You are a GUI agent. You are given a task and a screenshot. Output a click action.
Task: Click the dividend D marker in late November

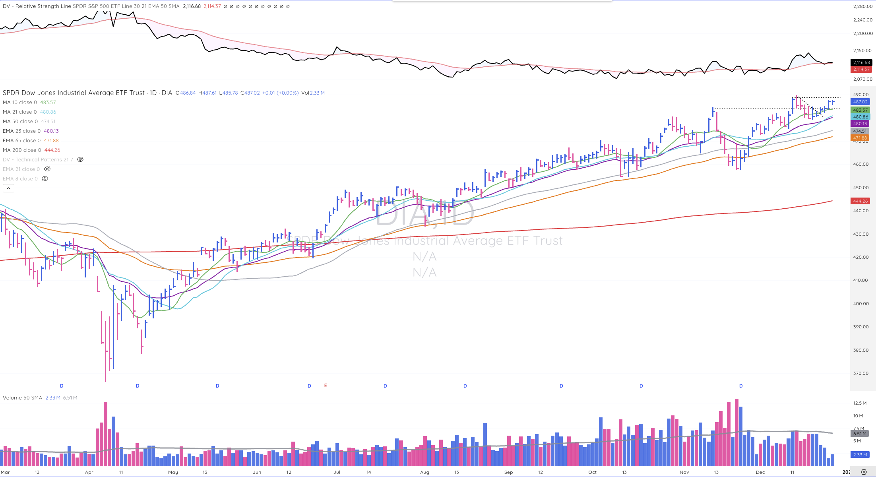pos(741,386)
